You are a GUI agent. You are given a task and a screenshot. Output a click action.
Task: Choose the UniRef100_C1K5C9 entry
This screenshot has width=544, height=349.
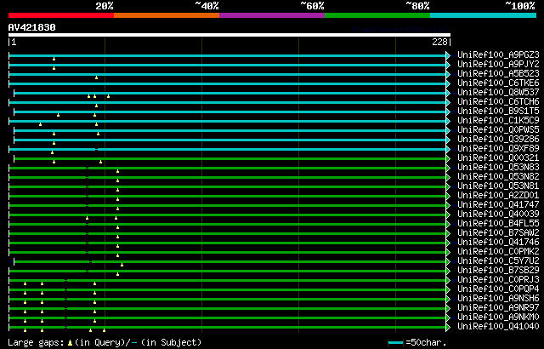coord(498,121)
